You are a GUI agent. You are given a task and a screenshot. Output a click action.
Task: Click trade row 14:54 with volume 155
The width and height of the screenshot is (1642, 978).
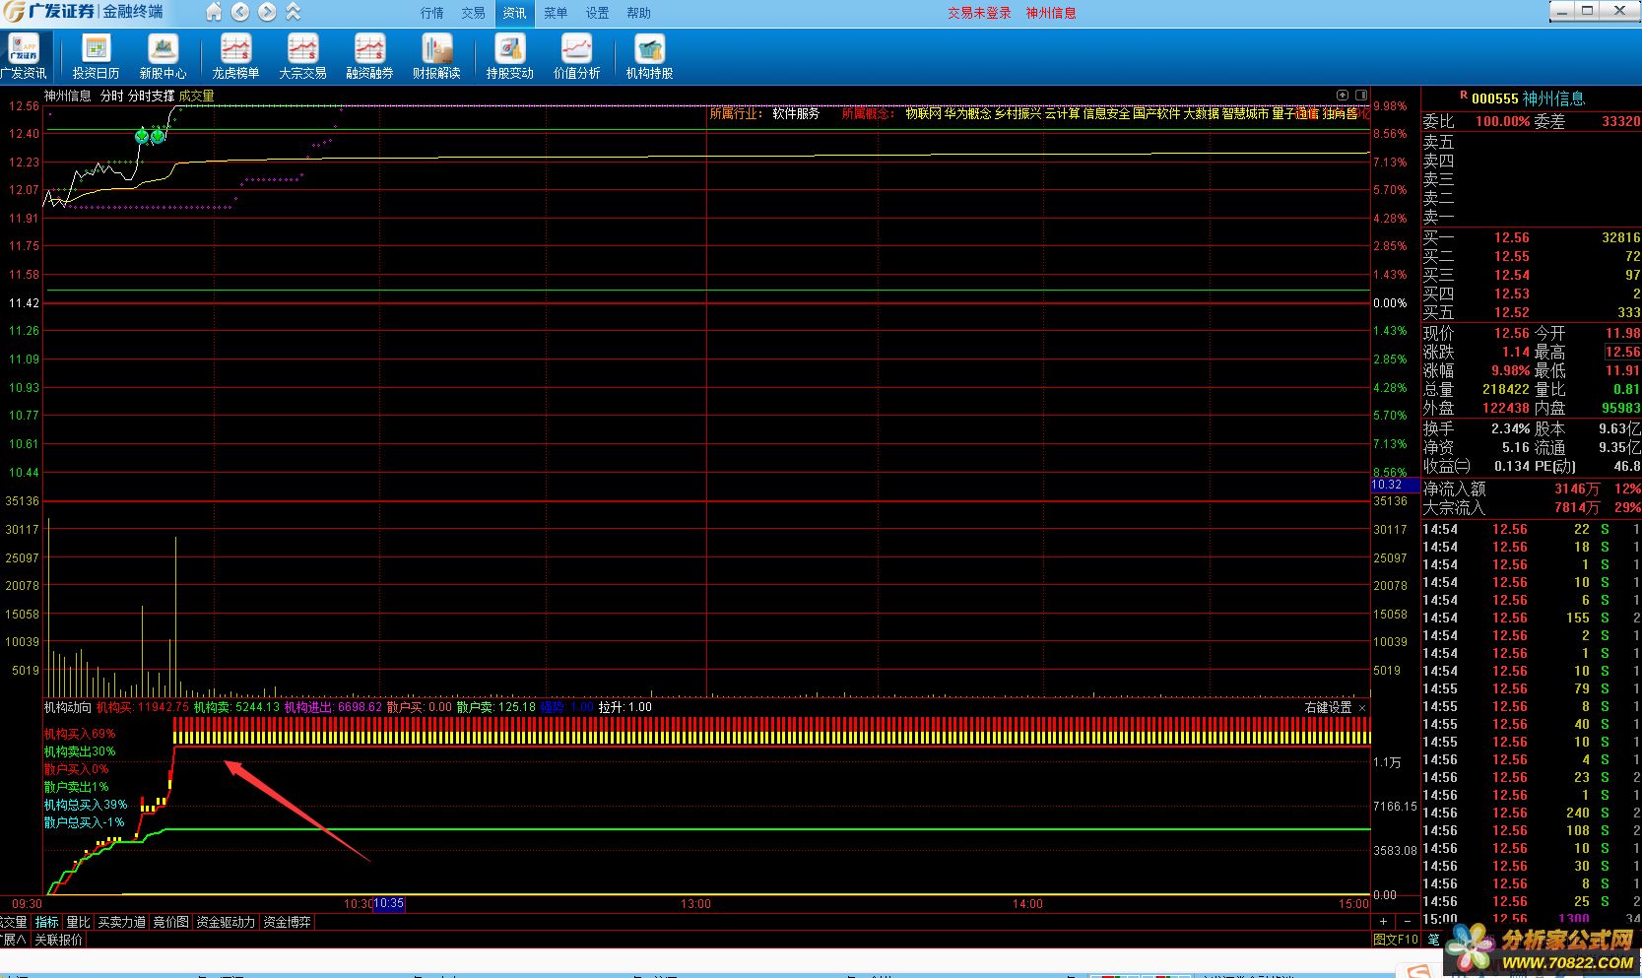1531,618
